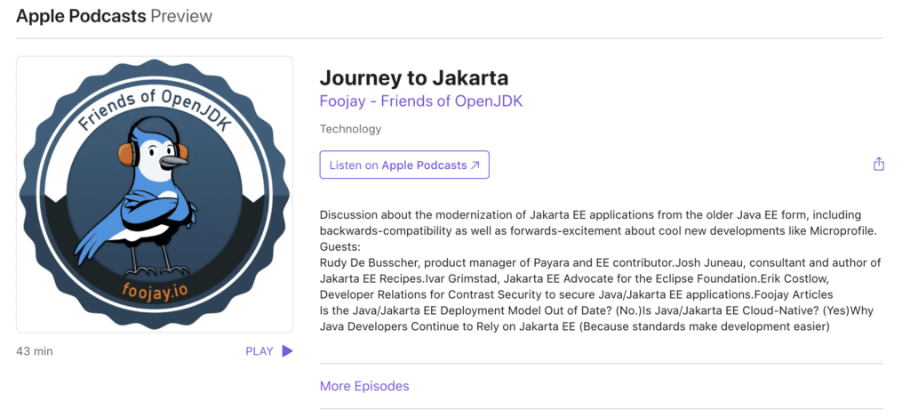
Task: Click the share icon on the right
Action: coord(879,165)
